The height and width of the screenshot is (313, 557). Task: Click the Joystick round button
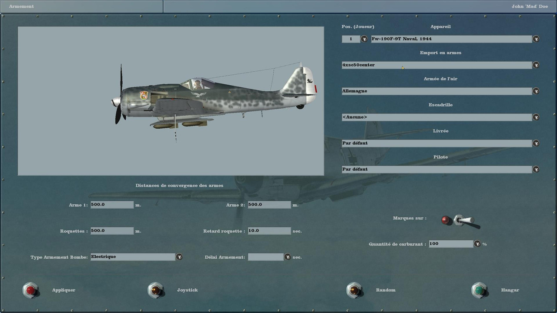(x=155, y=290)
